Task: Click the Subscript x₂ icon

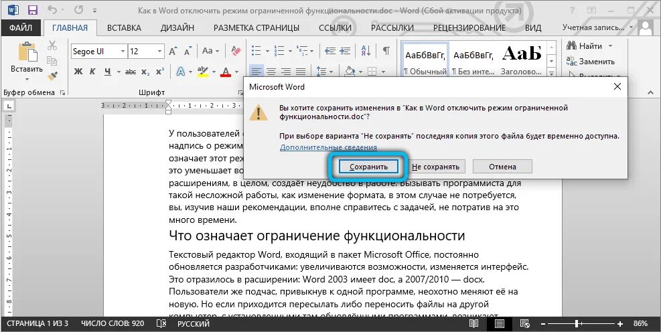Action: 145,72
